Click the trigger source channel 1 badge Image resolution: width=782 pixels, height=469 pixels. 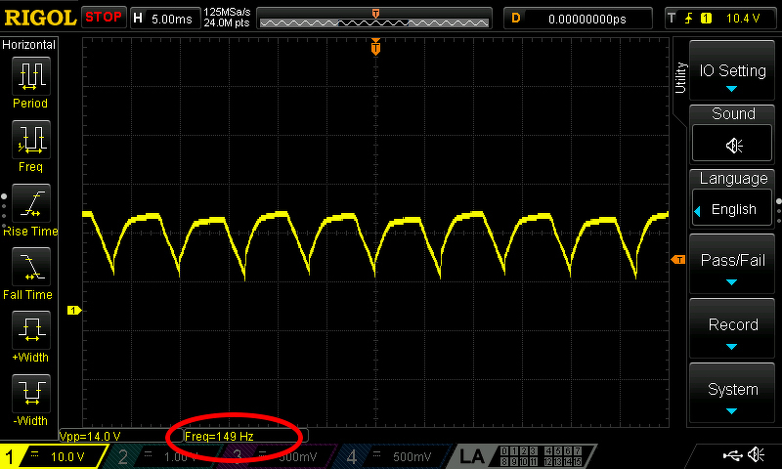pos(706,19)
